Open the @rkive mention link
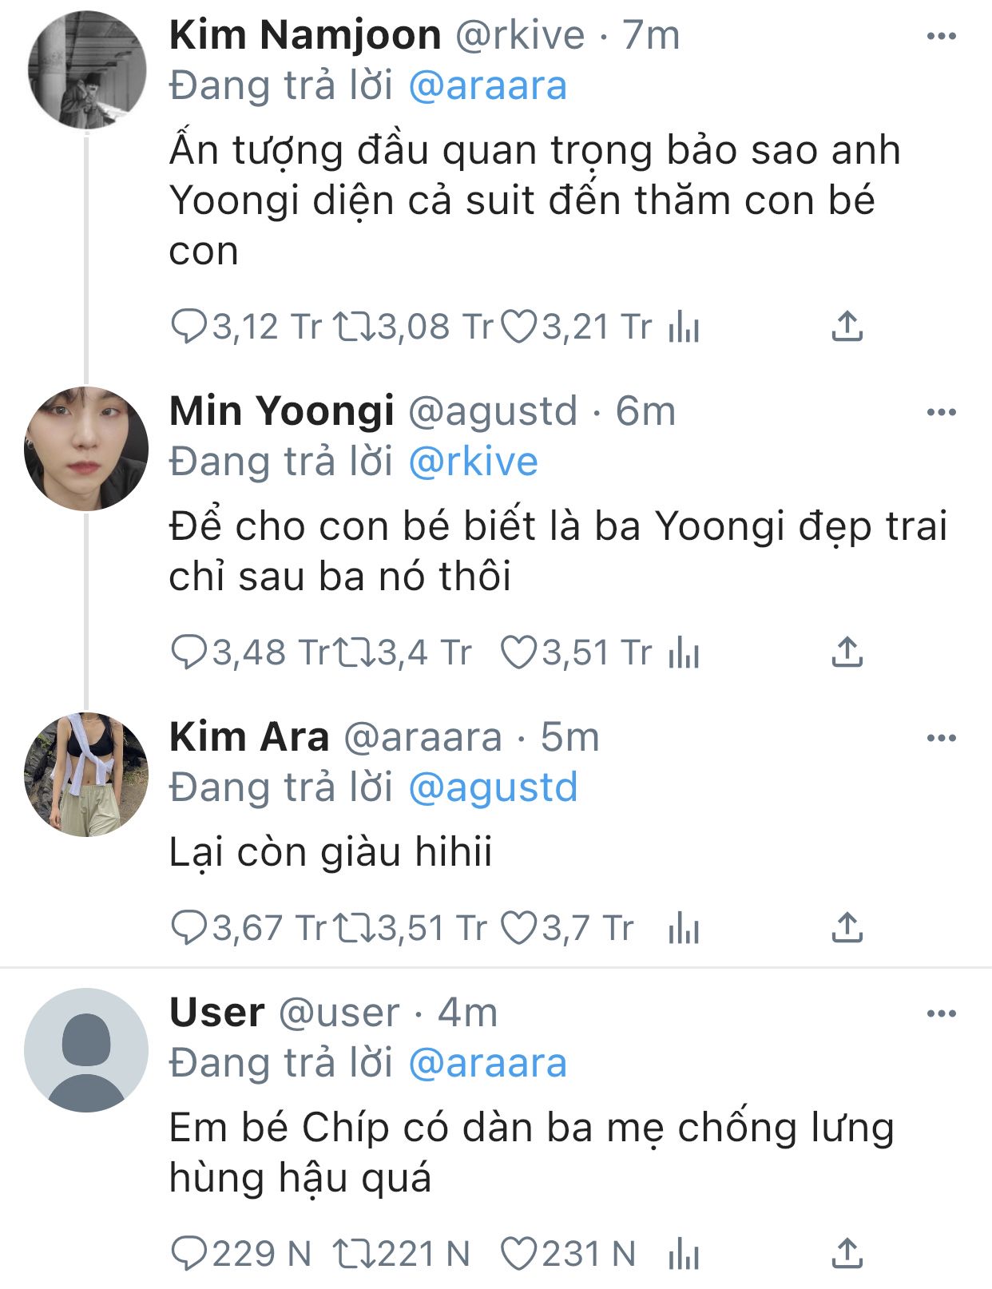 pos(473,462)
